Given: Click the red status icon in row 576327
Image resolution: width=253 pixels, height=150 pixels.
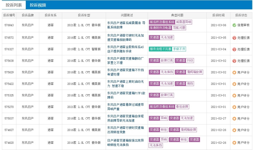Looking at the screenshot, I should [234, 49].
